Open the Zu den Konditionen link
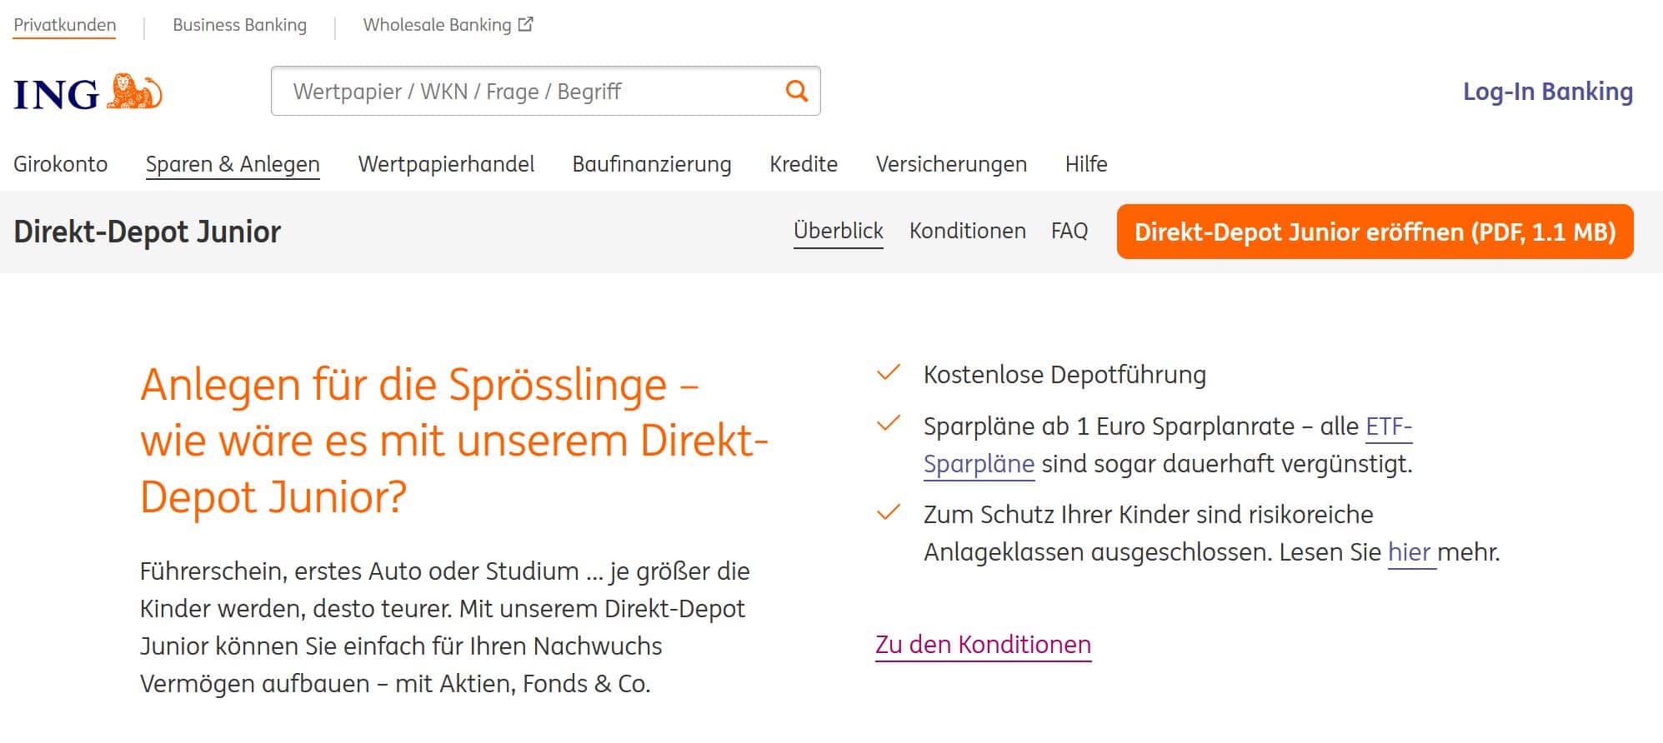 point(983,645)
